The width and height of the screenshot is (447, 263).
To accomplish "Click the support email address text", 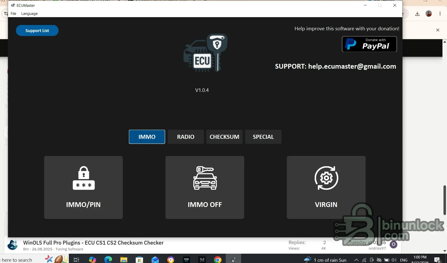I will coord(352,66).
